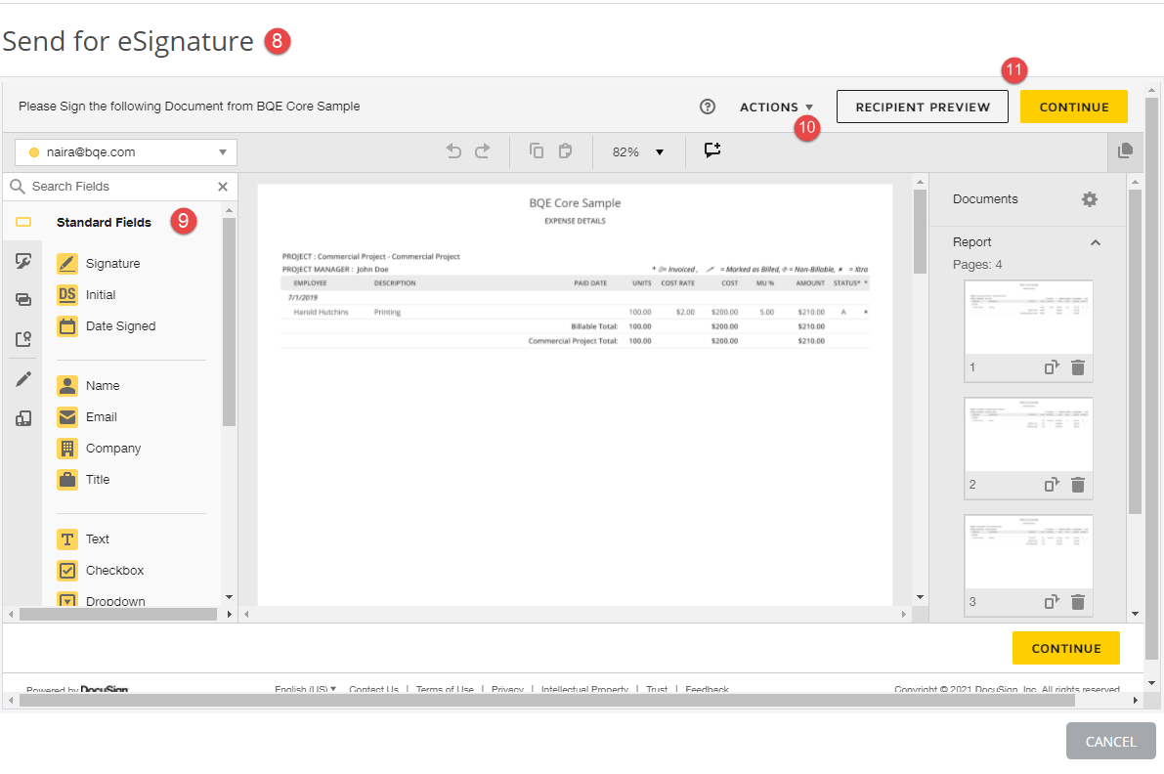Add a Name field
The height and width of the screenshot is (774, 1164).
(88, 386)
